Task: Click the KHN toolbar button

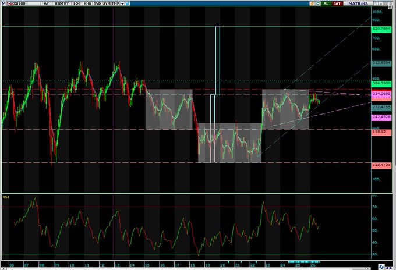Action: click(87, 3)
